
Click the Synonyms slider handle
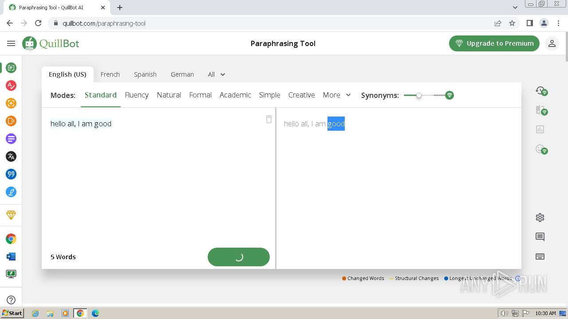tap(419, 95)
